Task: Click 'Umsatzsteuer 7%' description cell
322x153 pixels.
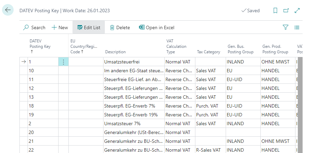Action: 134,123
